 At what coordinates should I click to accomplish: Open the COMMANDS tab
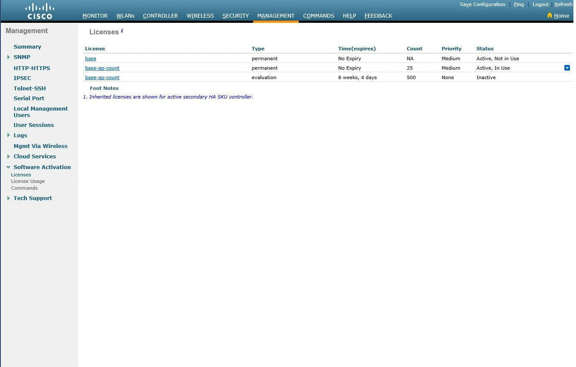tap(318, 16)
